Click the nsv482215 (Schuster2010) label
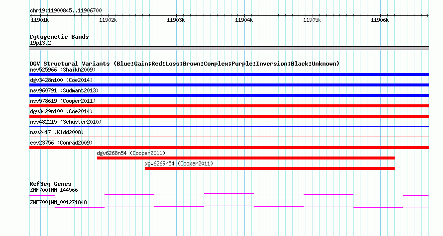443x236 pixels. coord(66,122)
